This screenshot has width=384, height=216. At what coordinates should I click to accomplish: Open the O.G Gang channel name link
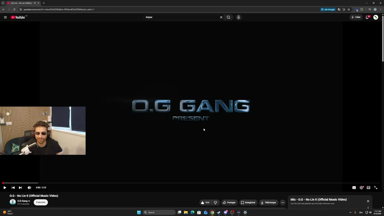[22, 201]
